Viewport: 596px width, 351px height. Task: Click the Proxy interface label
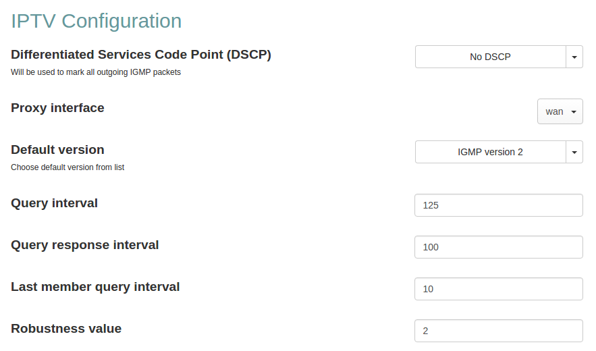pyautogui.click(x=57, y=107)
